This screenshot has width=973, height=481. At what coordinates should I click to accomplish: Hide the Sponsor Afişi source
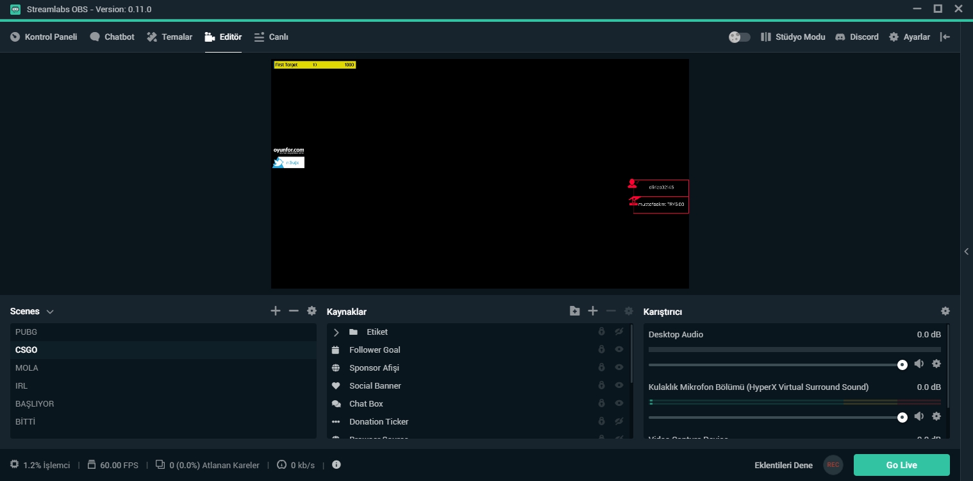[x=619, y=367]
